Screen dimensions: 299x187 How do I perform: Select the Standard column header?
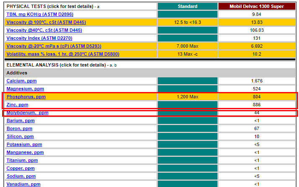(x=188, y=6)
